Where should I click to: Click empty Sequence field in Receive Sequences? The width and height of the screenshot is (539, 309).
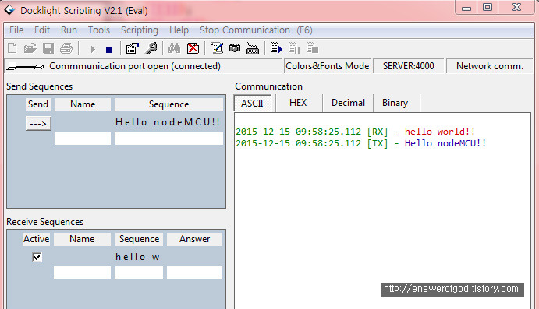tap(139, 273)
